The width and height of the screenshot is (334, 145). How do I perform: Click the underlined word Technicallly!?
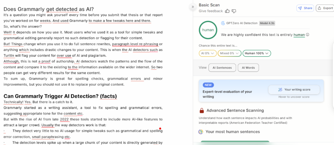[x=13, y=102]
